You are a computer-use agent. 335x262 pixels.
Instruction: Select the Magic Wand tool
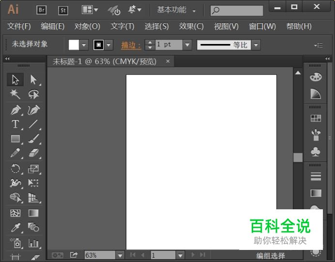pos(15,94)
